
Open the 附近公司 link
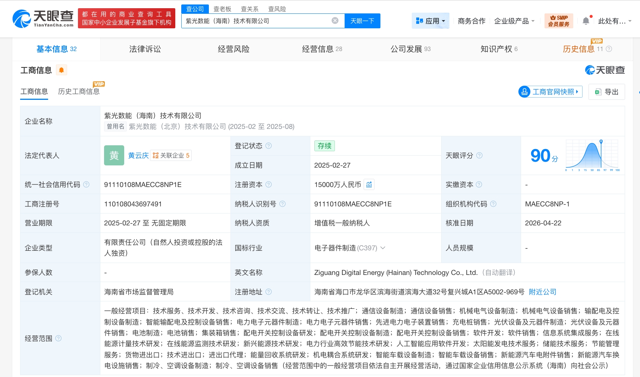pyautogui.click(x=542, y=292)
